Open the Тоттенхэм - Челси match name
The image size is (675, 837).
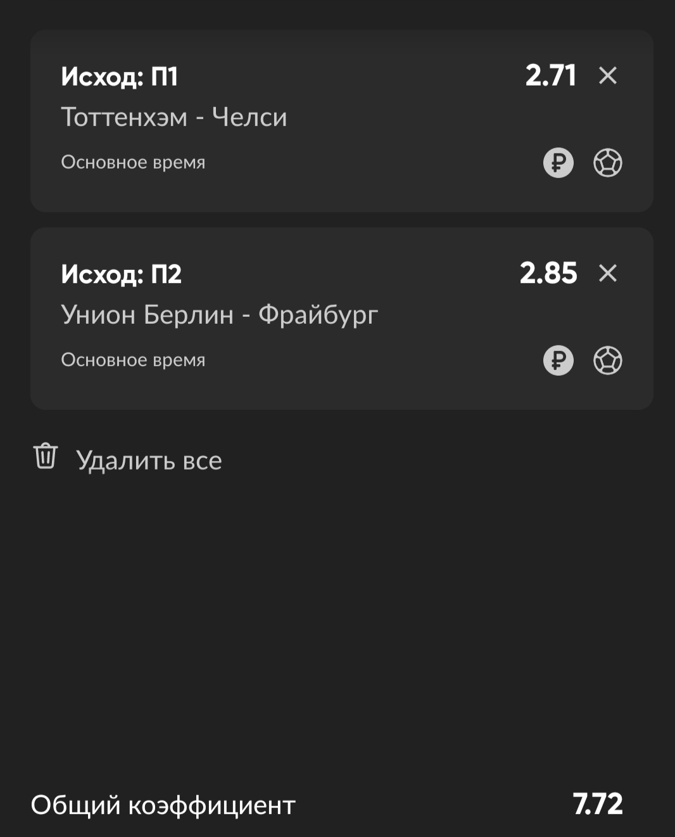174,118
